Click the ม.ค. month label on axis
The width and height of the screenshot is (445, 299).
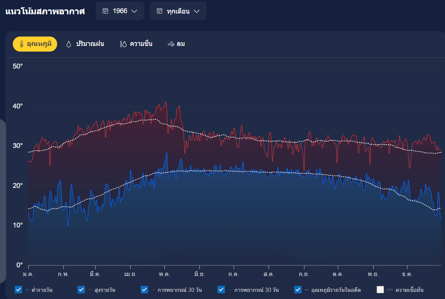pyautogui.click(x=28, y=274)
